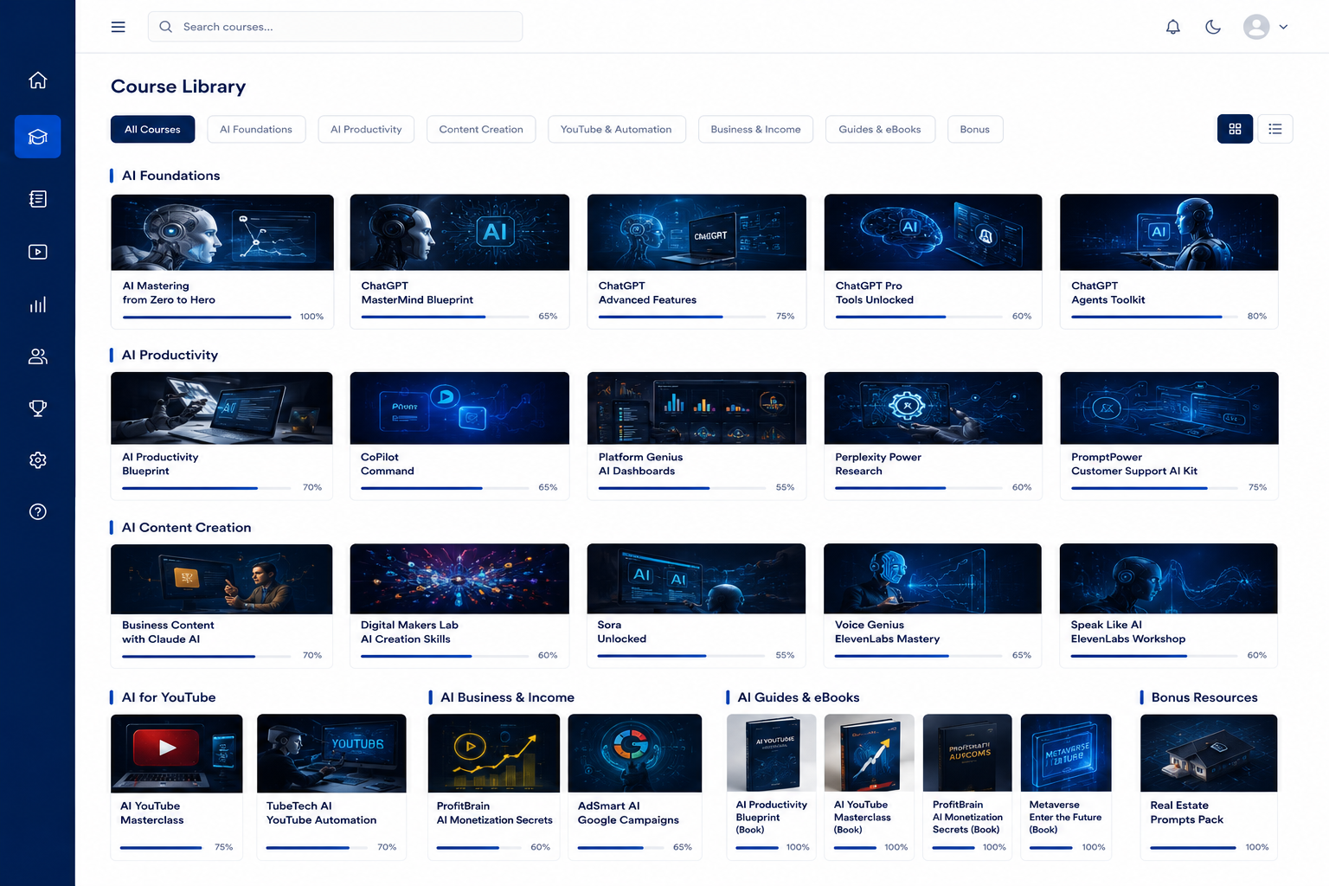Screen dimensions: 1329x886
Task: Click the AI for YouTube section heading
Action: pyautogui.click(x=169, y=697)
